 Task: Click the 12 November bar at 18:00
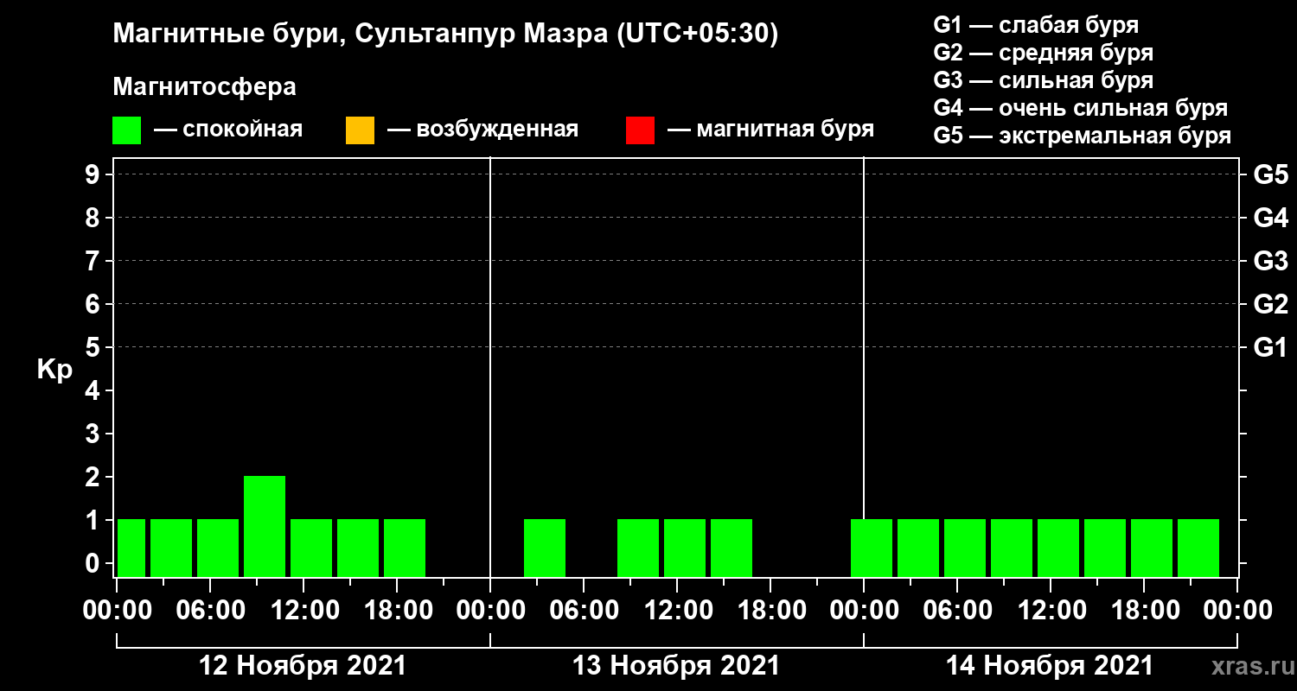[405, 548]
